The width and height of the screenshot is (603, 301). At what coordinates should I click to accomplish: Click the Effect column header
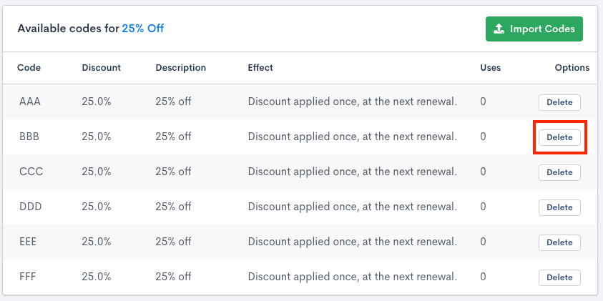click(x=260, y=68)
